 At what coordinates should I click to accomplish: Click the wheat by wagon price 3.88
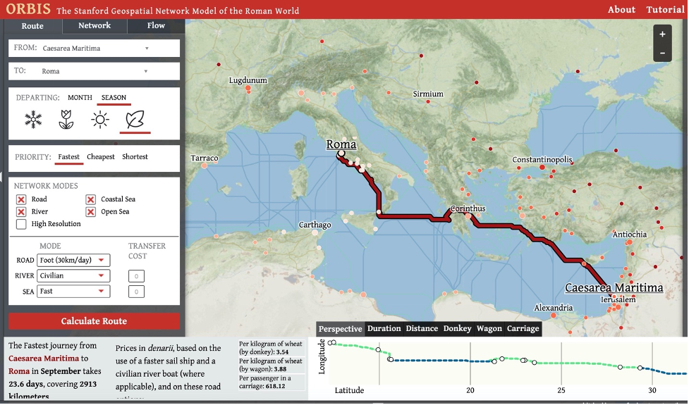pyautogui.click(x=280, y=369)
